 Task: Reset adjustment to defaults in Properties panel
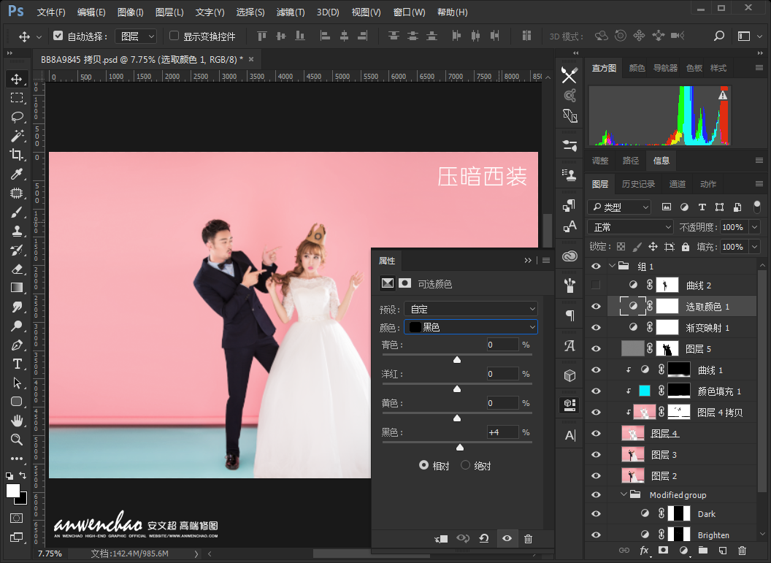[x=484, y=538]
